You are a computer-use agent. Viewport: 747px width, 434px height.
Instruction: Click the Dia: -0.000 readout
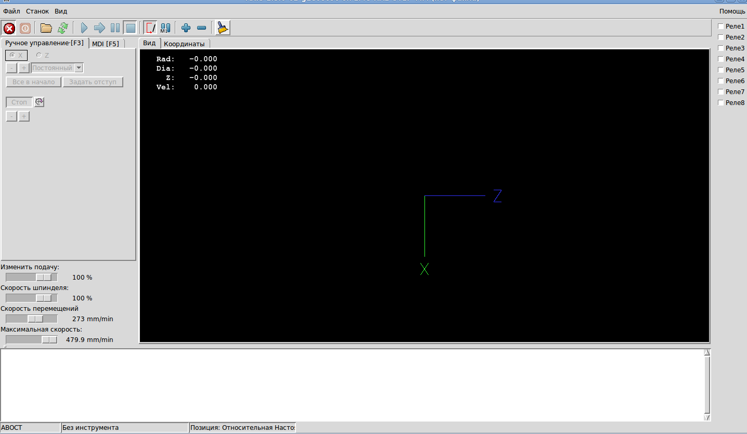187,69
